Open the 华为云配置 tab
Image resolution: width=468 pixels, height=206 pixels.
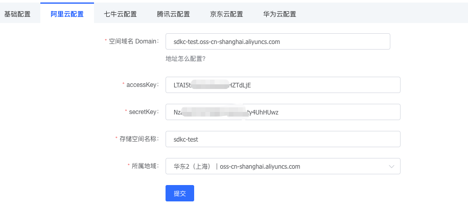click(279, 14)
